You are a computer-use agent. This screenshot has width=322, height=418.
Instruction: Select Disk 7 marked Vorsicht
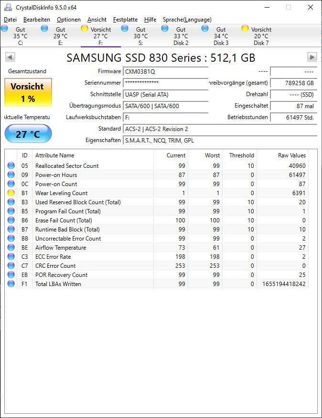tap(261, 36)
